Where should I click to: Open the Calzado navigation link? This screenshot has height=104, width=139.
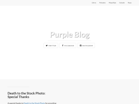coord(122,3)
